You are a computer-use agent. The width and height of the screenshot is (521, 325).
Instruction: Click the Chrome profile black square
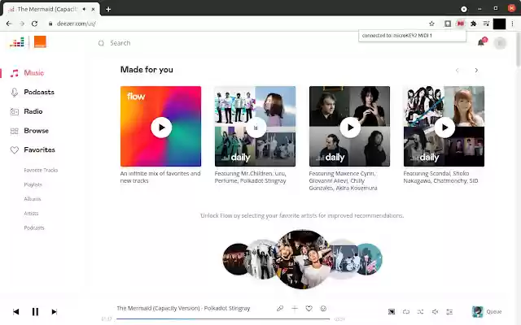[499, 24]
